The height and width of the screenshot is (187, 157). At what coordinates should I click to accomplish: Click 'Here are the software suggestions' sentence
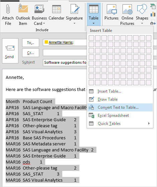[46, 89]
